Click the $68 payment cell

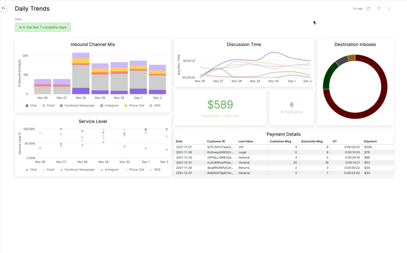pos(367,157)
